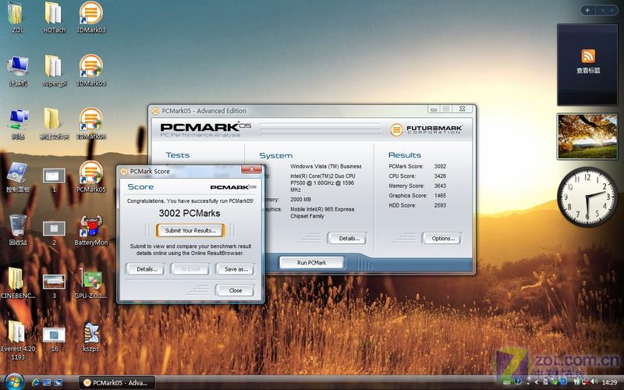Launch the 3DMark05 desktop shortcut

pos(90,70)
